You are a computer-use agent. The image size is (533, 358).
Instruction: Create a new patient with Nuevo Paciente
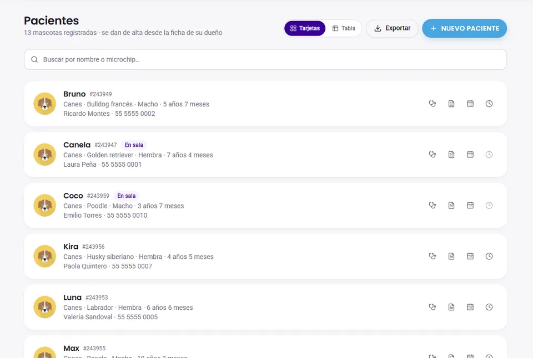464,28
